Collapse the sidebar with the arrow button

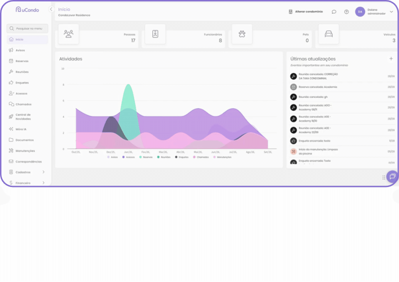[51, 9]
